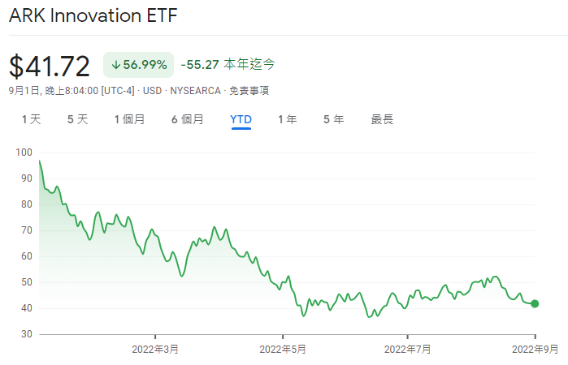568x365 pixels.
Task: Choose the 最長 maximum range tab
Action: [382, 119]
